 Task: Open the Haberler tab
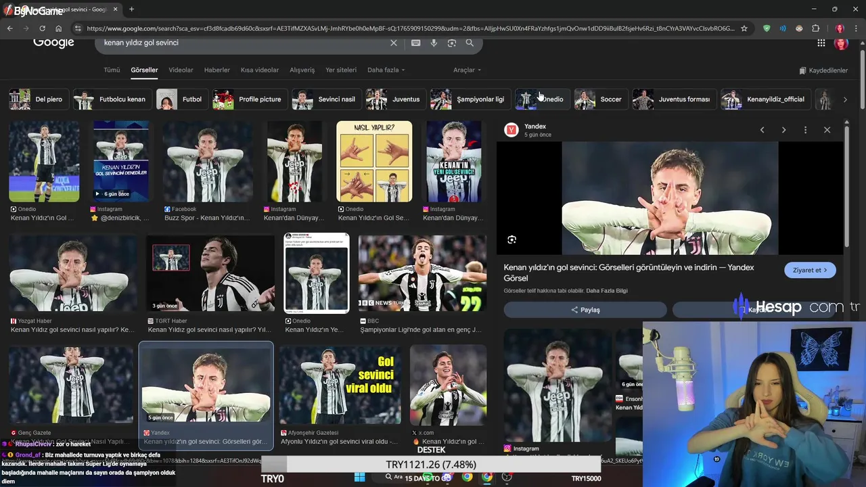tap(217, 70)
